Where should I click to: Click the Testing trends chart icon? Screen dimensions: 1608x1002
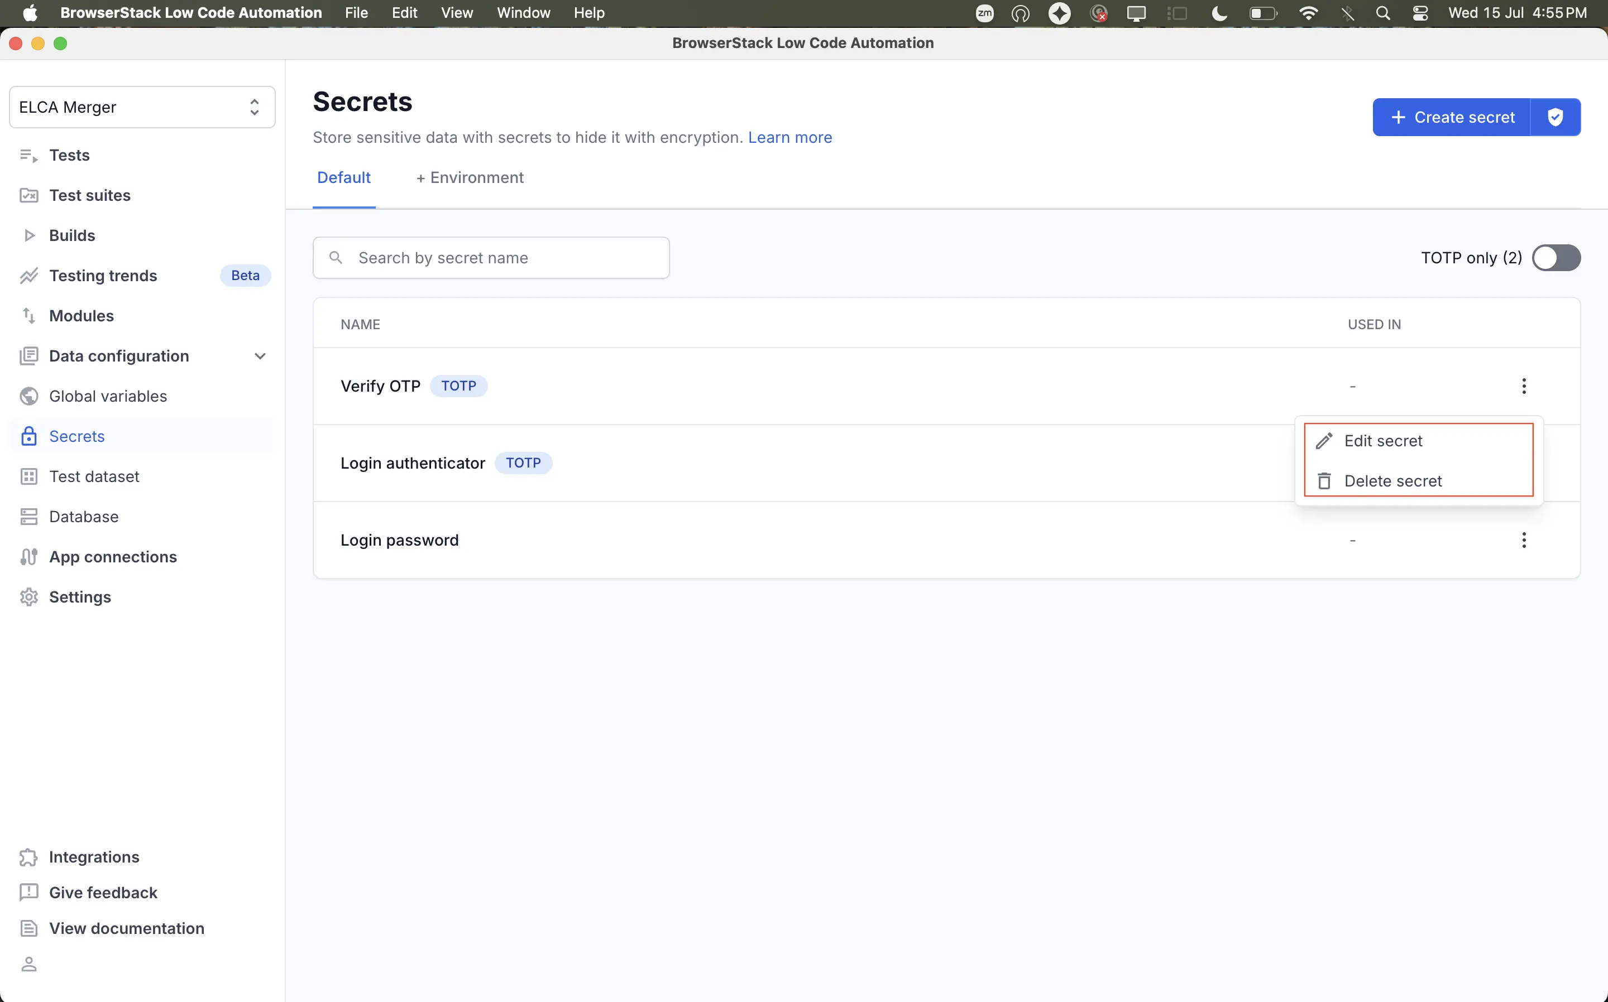tap(28, 276)
